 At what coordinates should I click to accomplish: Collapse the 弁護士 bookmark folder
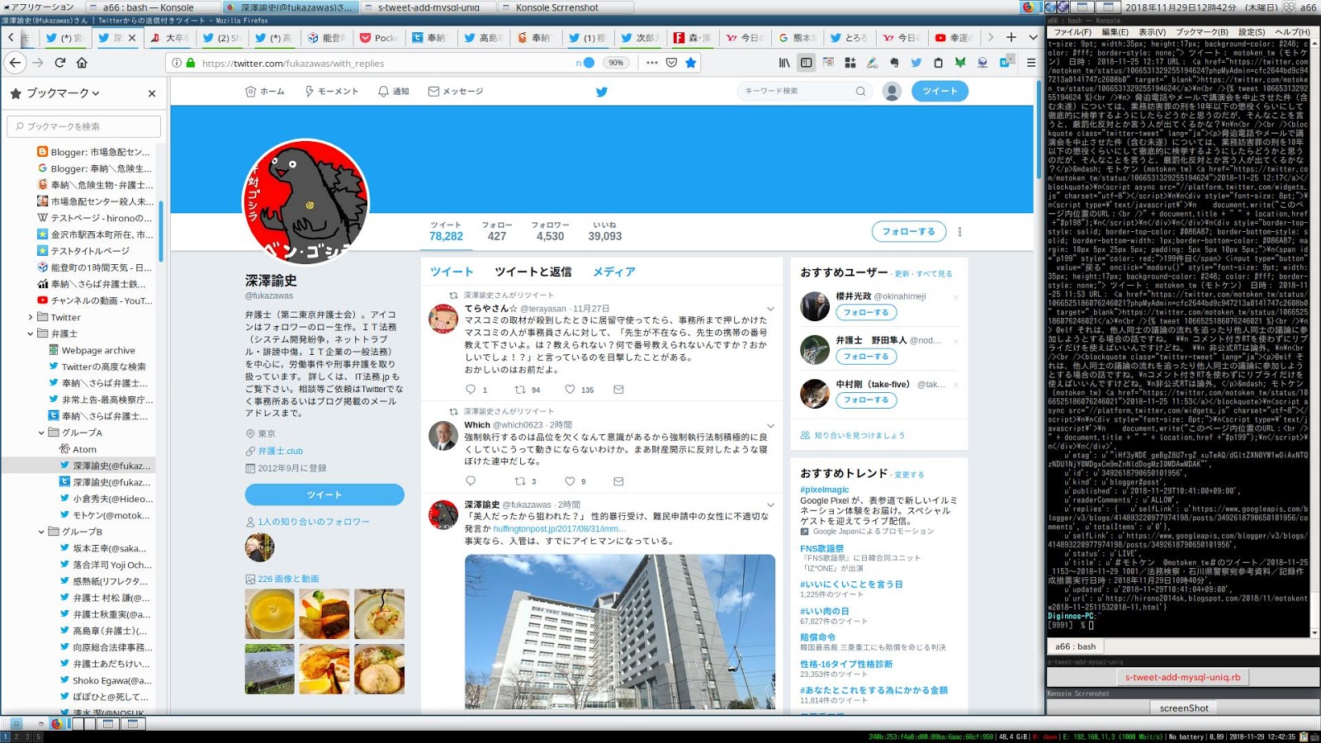(31, 334)
